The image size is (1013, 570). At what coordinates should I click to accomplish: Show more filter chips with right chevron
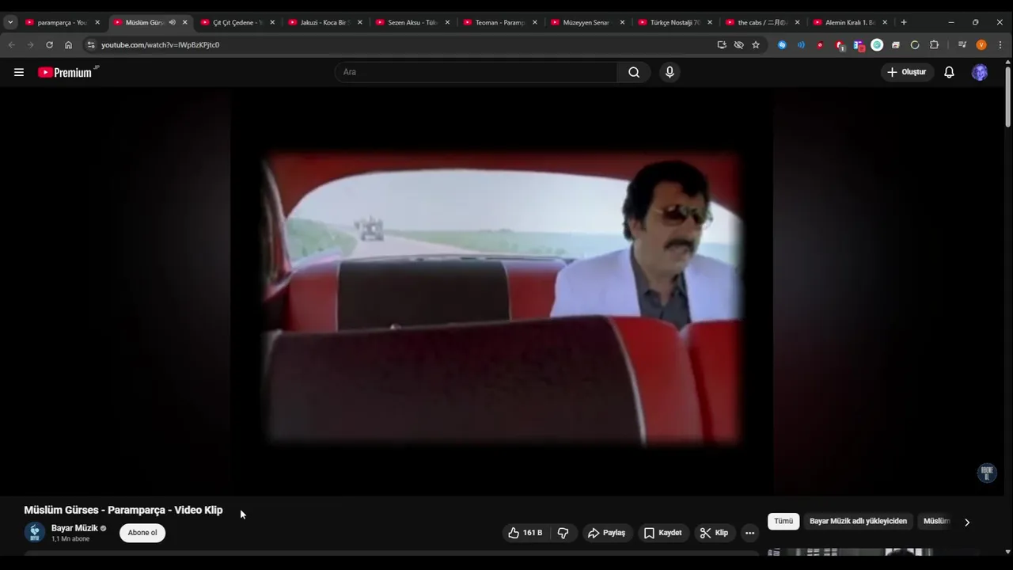pos(966,522)
